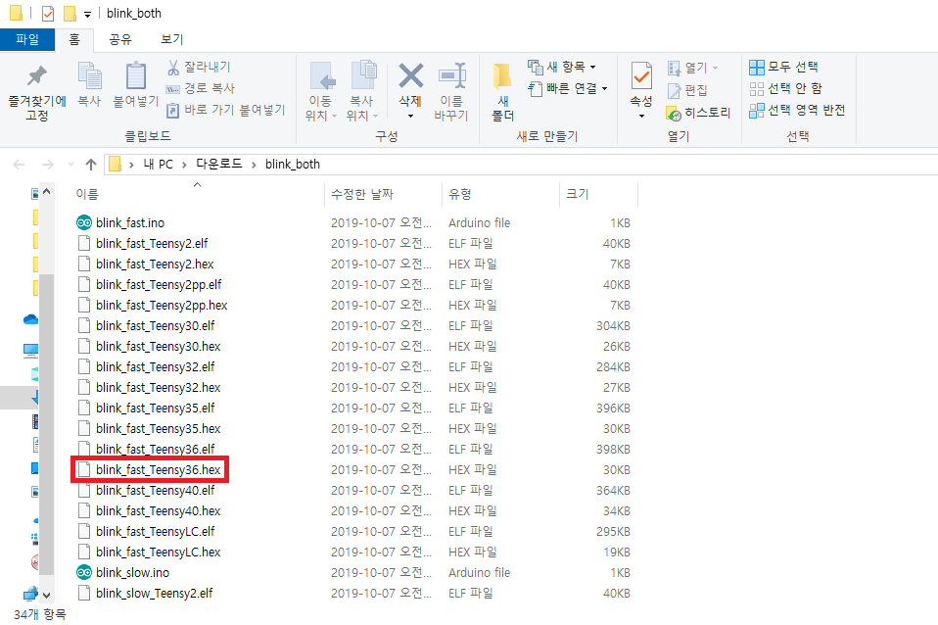Select blink_fast_Teensy30.elf file
This screenshot has height=625, width=938.
(x=155, y=325)
